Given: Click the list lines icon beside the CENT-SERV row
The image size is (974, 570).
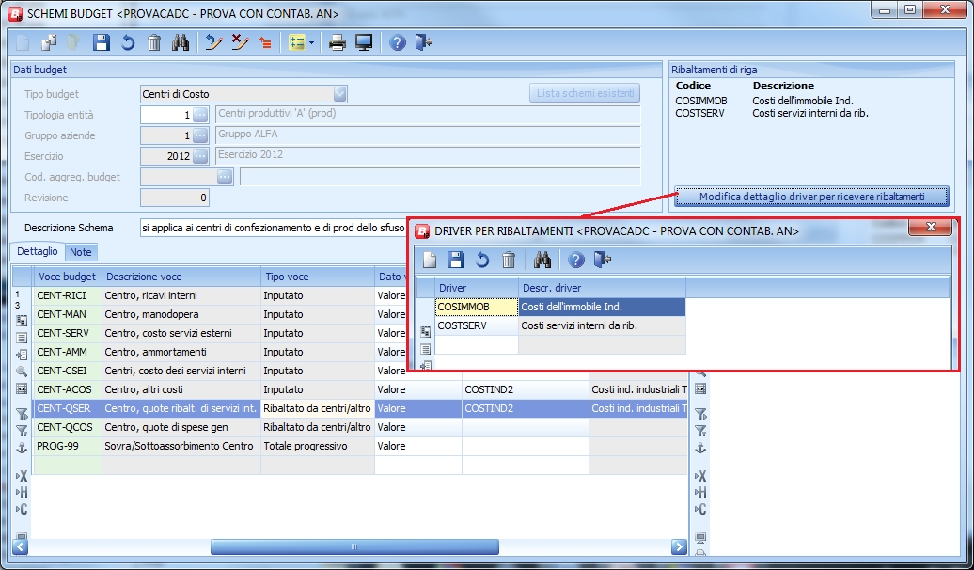Looking at the screenshot, I should (x=22, y=339).
